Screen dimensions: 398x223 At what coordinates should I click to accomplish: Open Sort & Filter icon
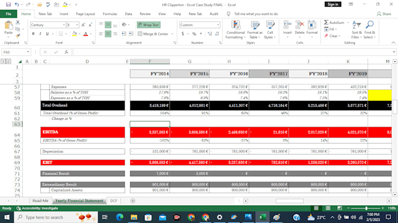pos(356,25)
